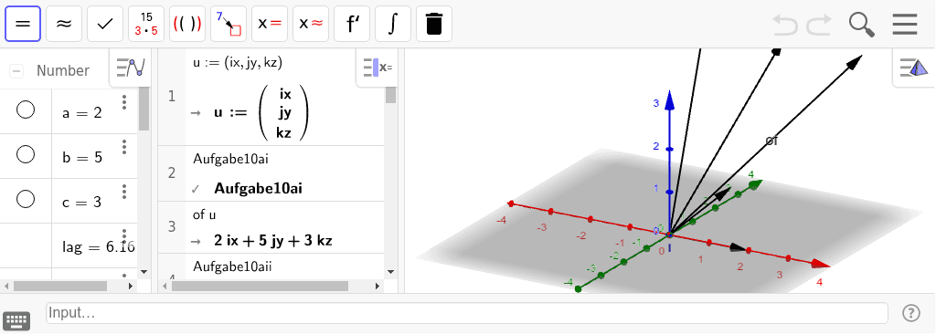Select the Numeric (≈) tool
The image size is (936, 334).
(64, 24)
